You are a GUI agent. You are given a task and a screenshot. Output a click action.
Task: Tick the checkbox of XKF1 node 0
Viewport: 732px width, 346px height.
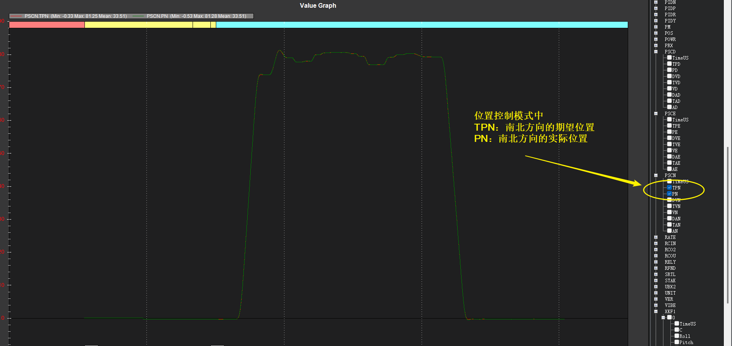click(669, 317)
